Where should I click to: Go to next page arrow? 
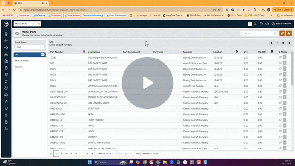pos(92,154)
